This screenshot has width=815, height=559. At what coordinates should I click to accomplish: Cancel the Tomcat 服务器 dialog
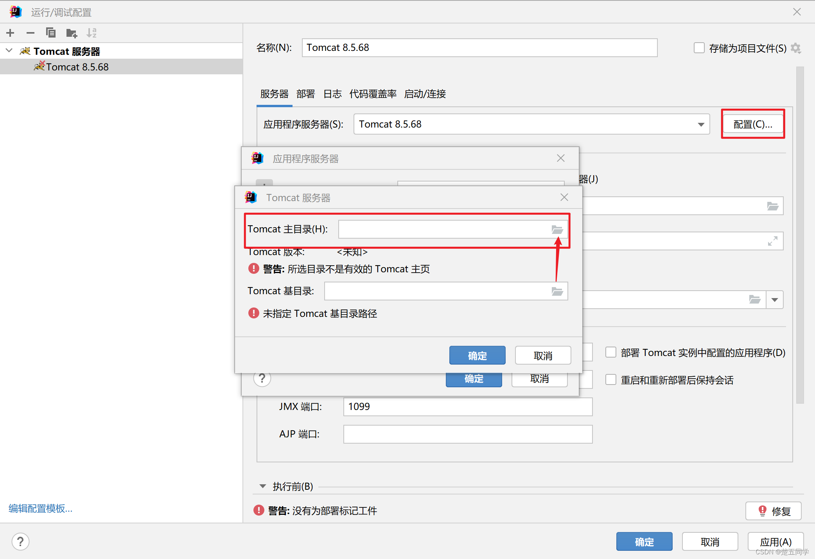tap(543, 356)
